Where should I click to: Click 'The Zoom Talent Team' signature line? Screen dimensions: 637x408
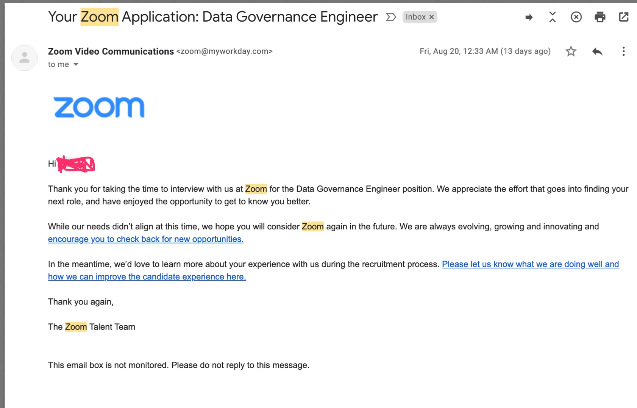92,327
